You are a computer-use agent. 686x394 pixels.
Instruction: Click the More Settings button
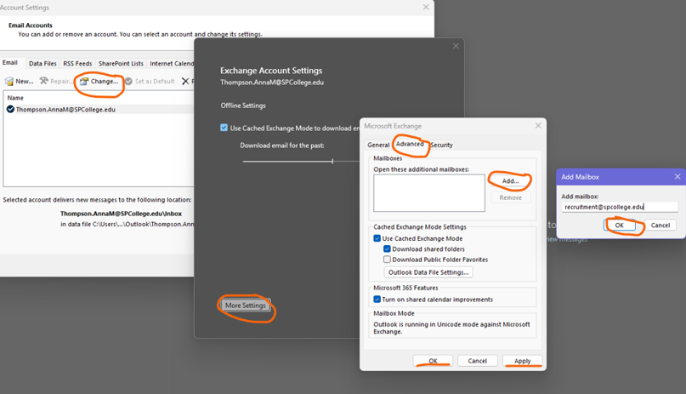coord(245,305)
